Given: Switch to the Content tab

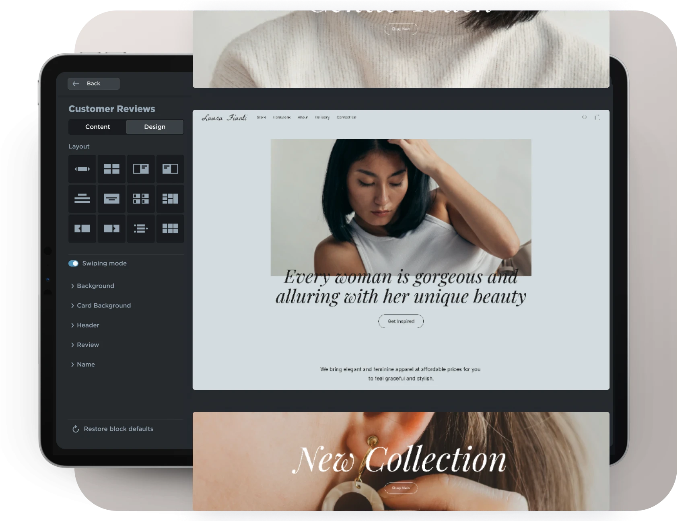Looking at the screenshot, I should (x=97, y=127).
